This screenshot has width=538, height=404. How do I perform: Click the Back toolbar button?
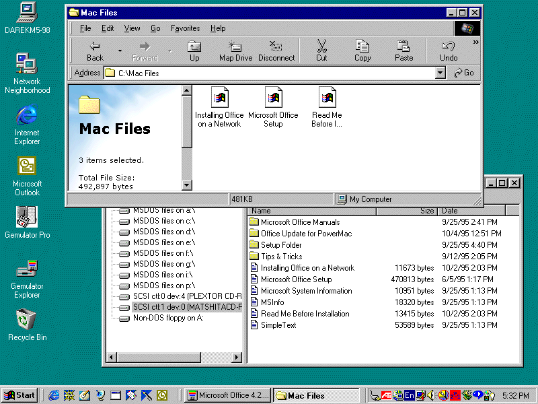click(x=95, y=51)
